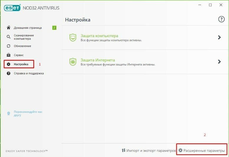
Task: Open Расширенные параметры advanced settings
Action: pos(204,151)
